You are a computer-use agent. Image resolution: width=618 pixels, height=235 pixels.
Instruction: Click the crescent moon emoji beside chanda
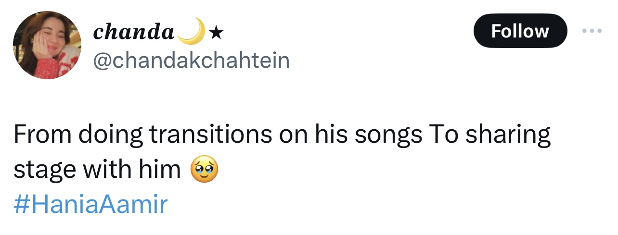point(191,32)
